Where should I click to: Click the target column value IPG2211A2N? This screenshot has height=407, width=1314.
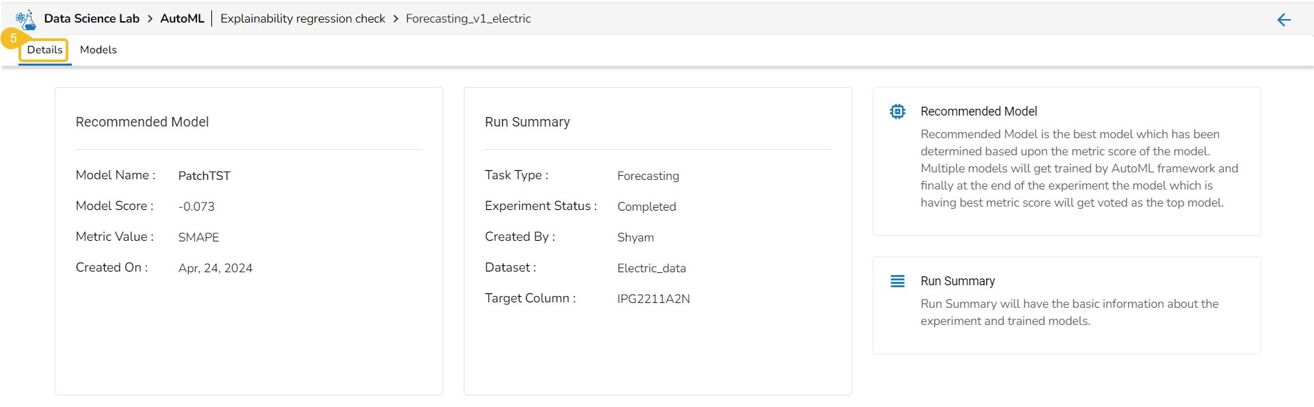pyautogui.click(x=653, y=299)
